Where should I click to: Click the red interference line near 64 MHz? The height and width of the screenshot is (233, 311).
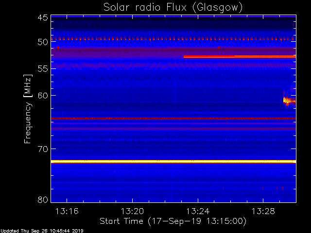coord(173,118)
